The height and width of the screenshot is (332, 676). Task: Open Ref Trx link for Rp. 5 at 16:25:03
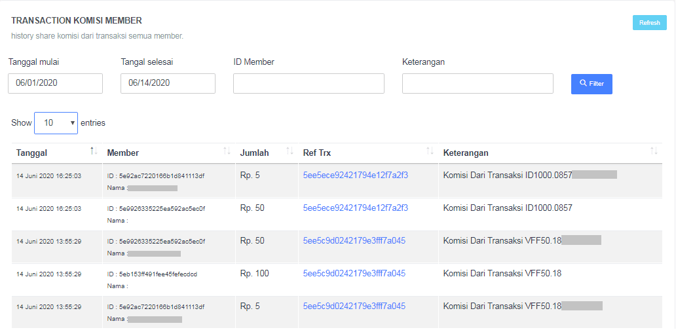(x=355, y=175)
